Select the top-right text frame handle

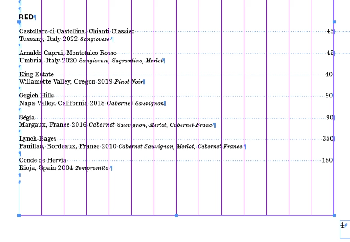[334, 22]
